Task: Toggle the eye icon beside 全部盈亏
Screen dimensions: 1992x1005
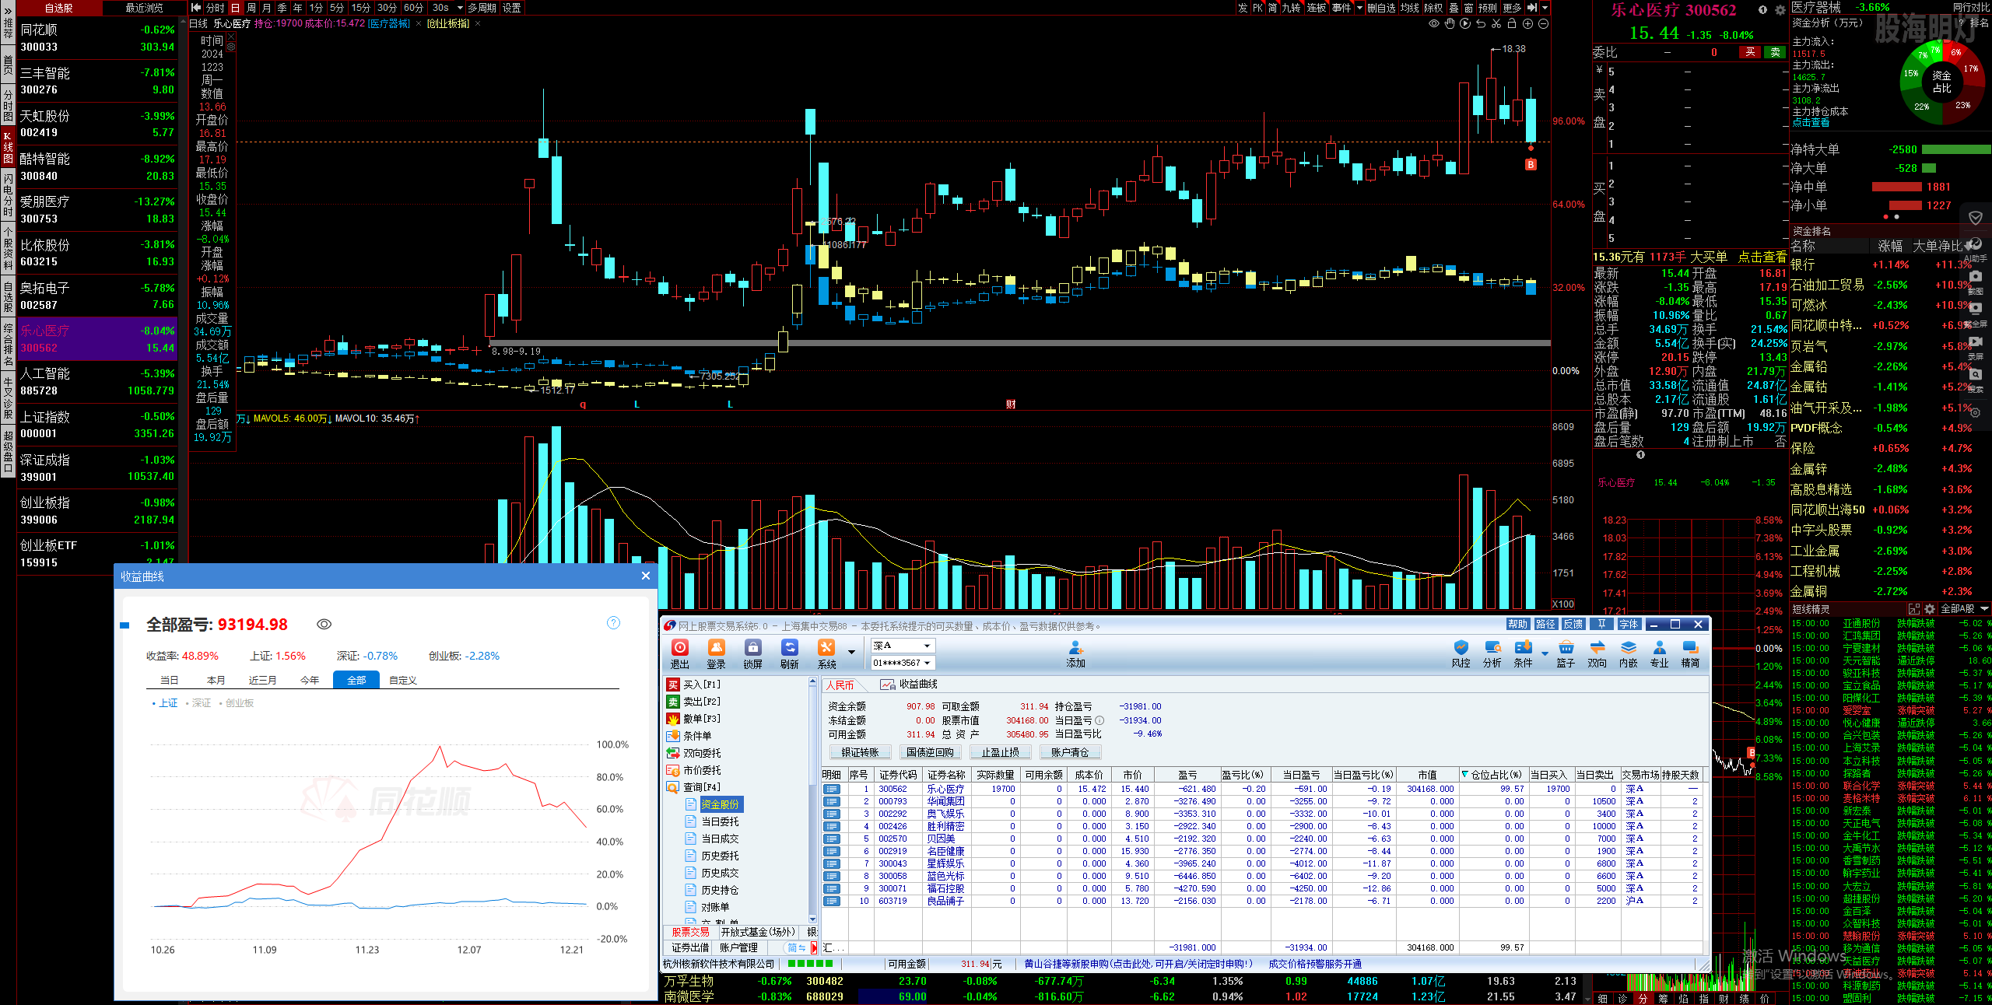Action: 324,624
